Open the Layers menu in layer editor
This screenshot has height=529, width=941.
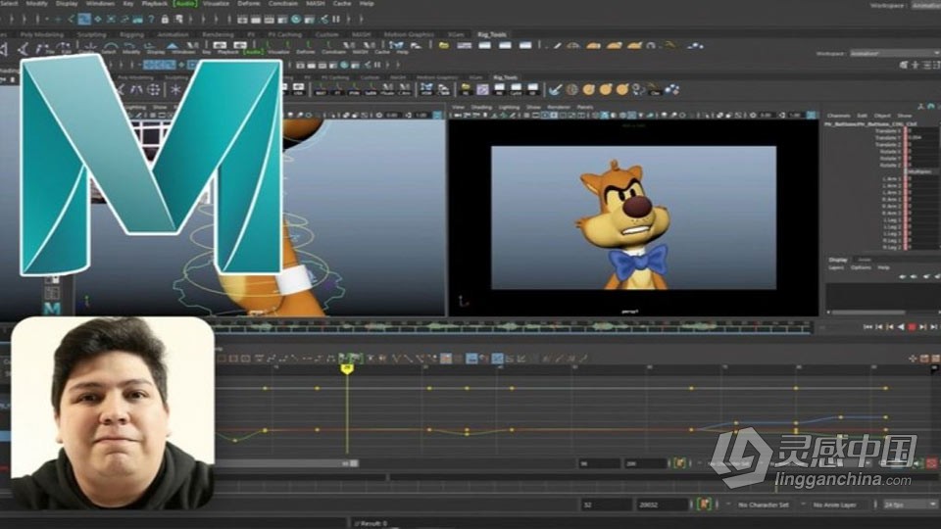point(836,267)
